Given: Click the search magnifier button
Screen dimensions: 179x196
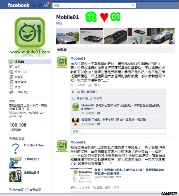Looking at the screenshot, I should click(x=133, y=5).
